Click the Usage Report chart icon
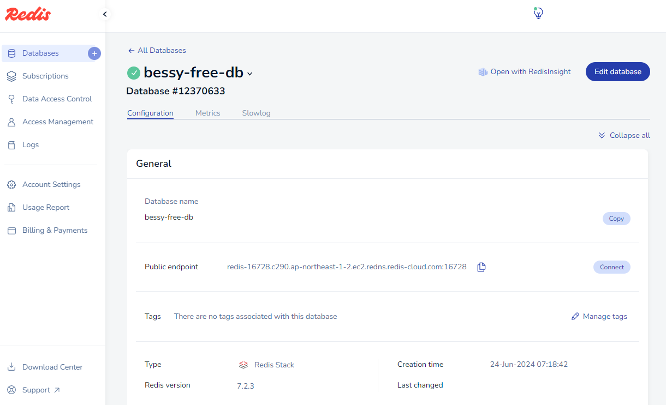This screenshot has width=666, height=405. coord(11,208)
